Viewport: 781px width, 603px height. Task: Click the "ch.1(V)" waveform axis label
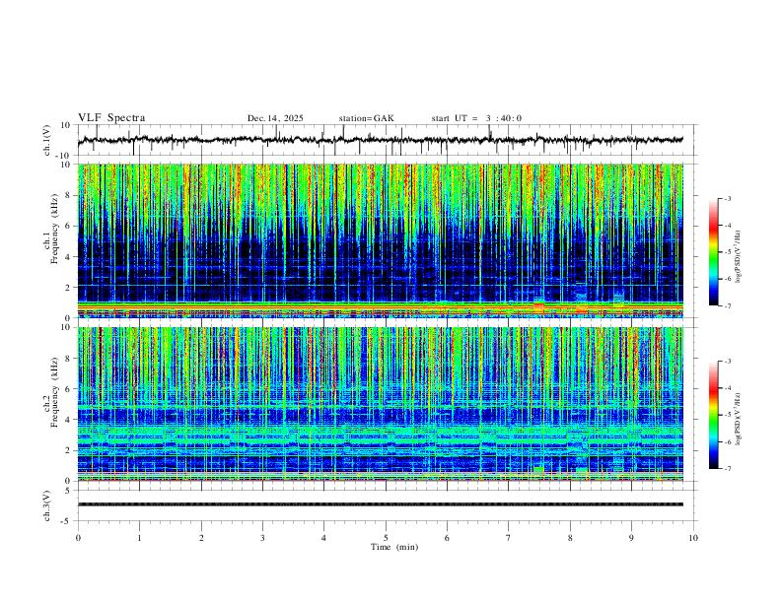point(47,140)
